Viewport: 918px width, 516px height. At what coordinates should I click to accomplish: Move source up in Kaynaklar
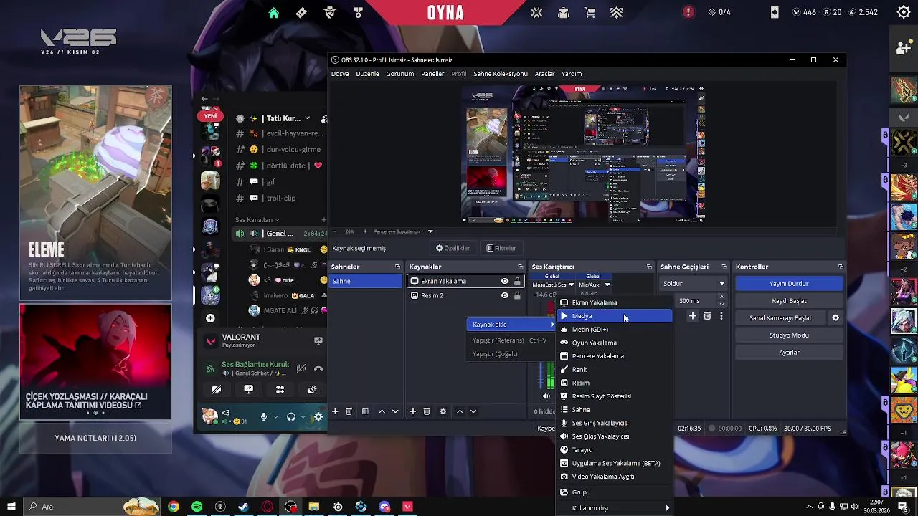(460, 411)
